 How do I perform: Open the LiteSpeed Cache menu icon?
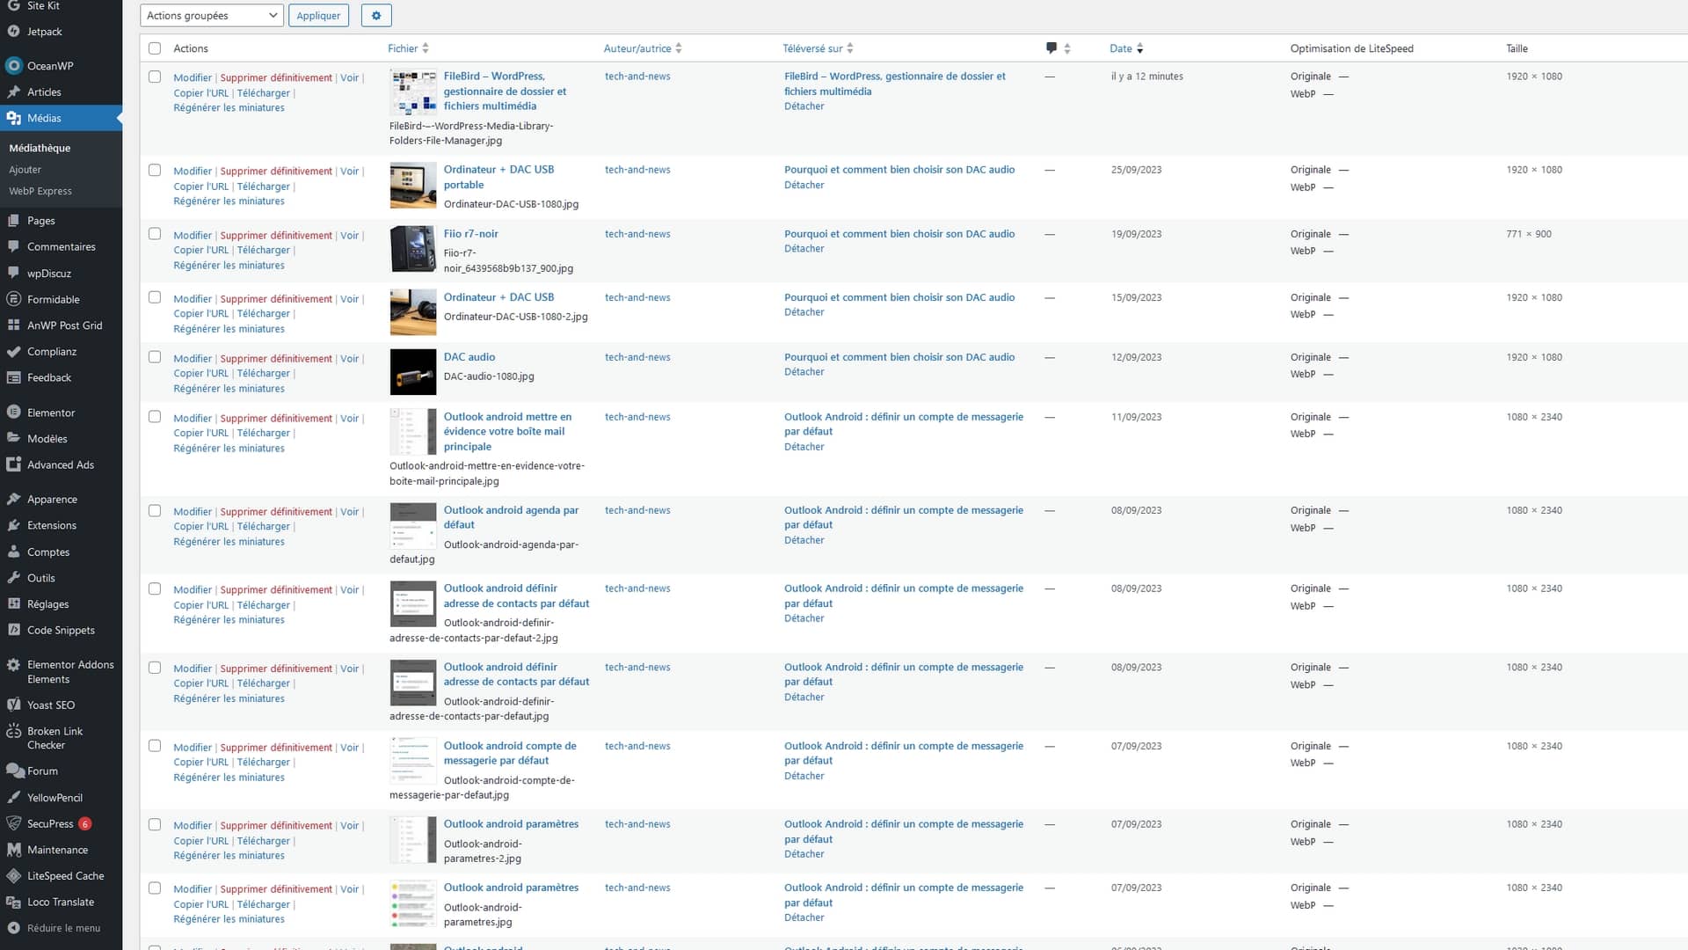13,876
